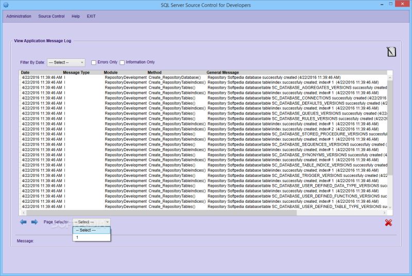Image resolution: width=412 pixels, height=276 pixels.
Task: Enable the Errors Only checkbox
Action: point(94,62)
